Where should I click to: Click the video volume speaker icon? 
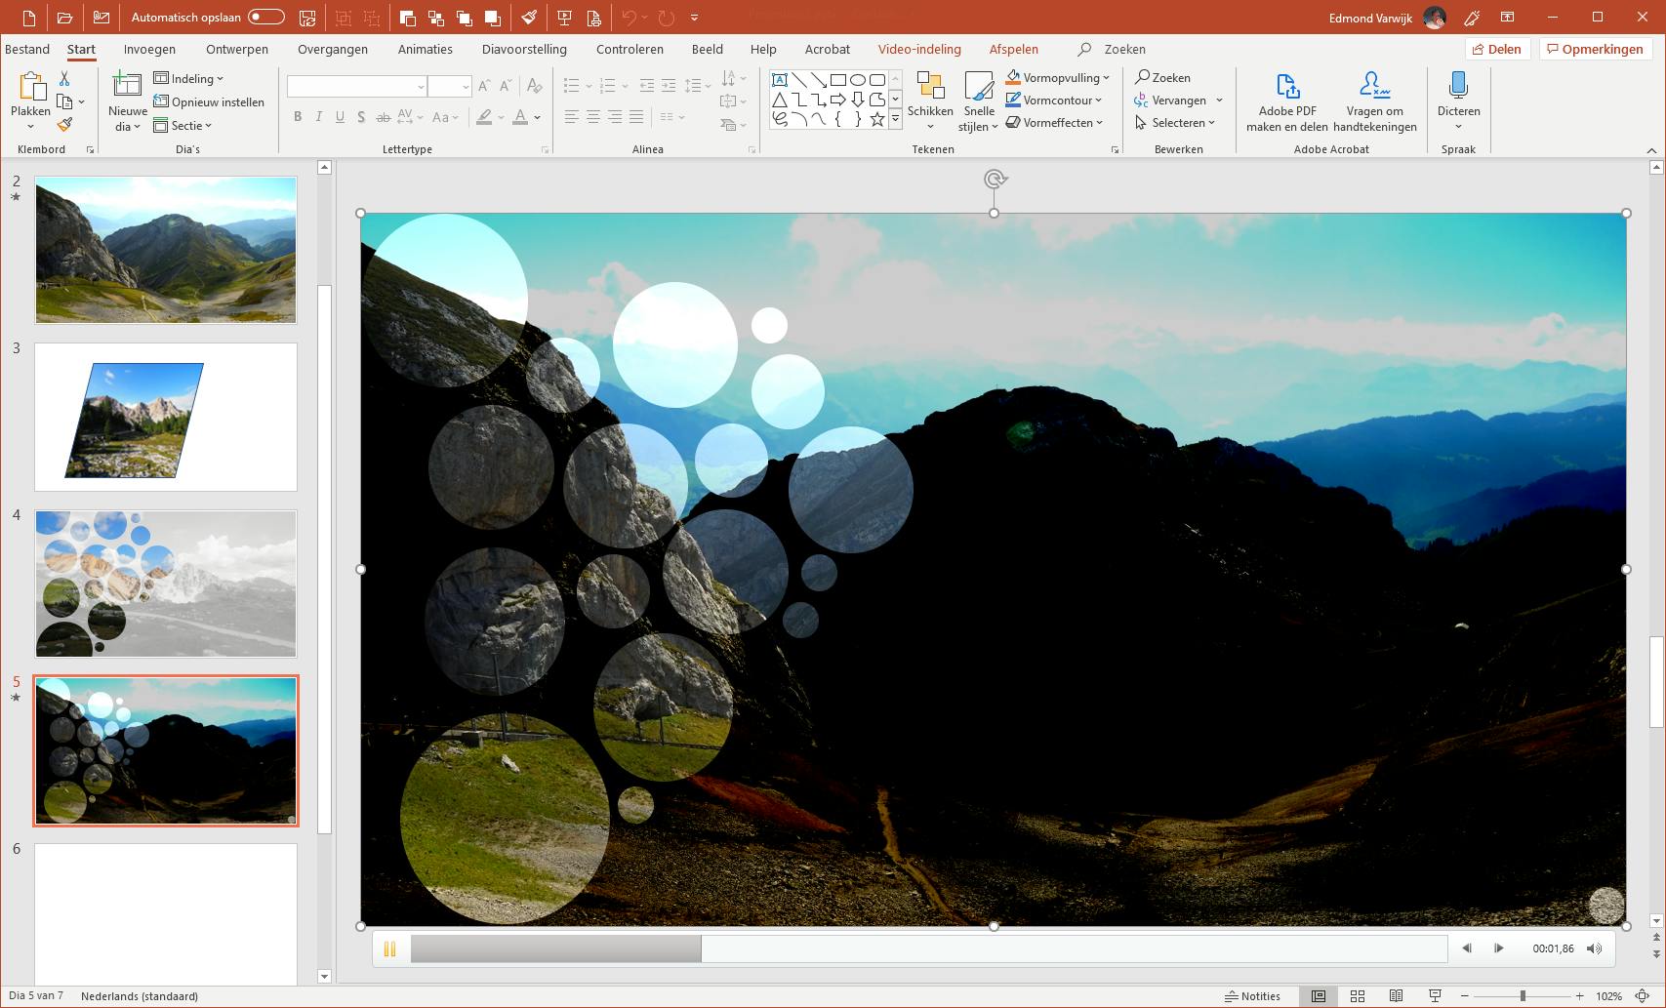(x=1594, y=948)
